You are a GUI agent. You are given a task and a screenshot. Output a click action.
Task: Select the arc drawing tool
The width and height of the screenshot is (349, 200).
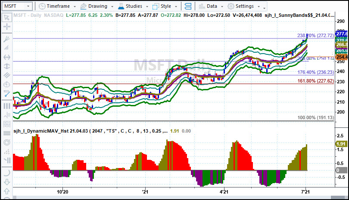click(7, 172)
